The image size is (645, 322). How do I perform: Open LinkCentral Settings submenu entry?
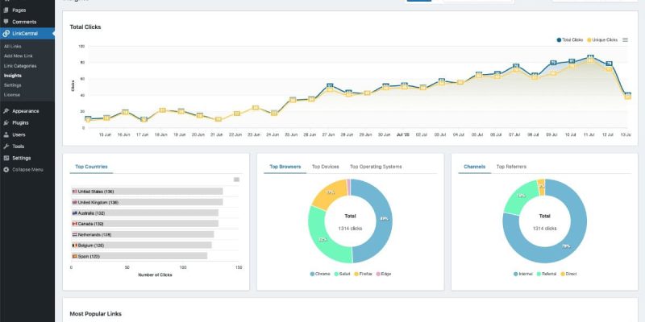click(12, 85)
